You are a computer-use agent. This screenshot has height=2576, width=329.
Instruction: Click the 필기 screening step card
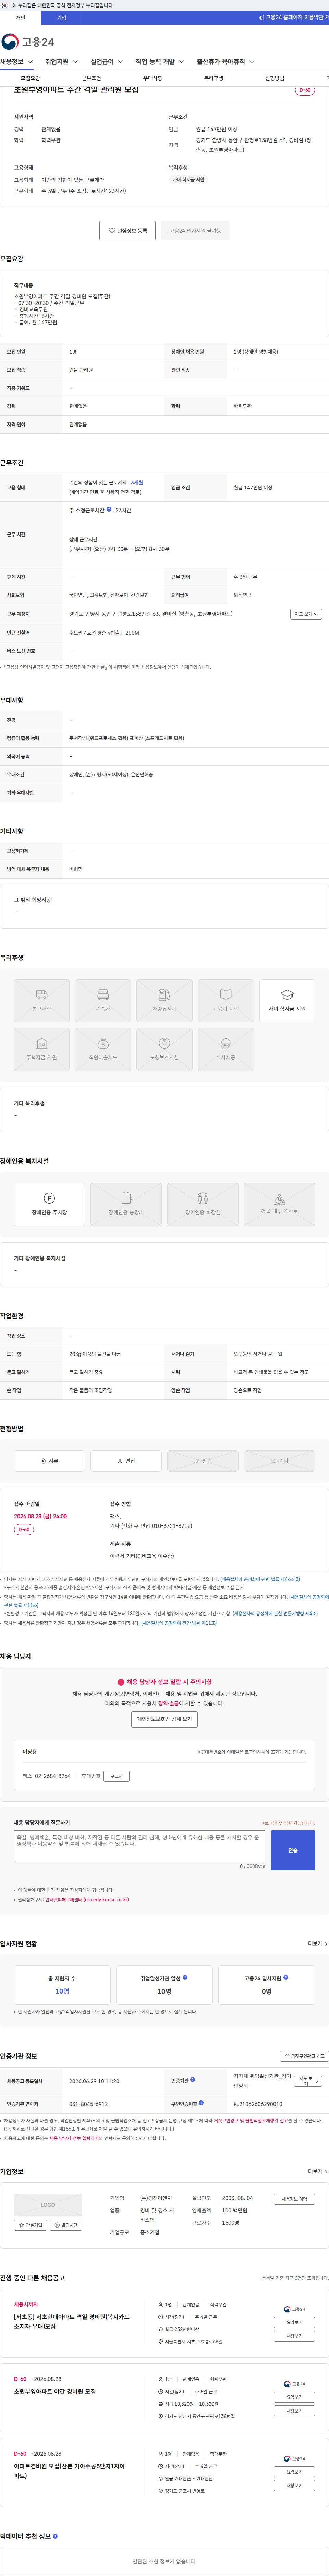coord(203,1461)
